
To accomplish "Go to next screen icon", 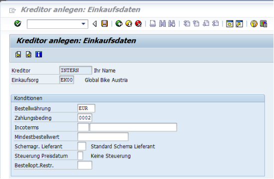I will 28,55.
